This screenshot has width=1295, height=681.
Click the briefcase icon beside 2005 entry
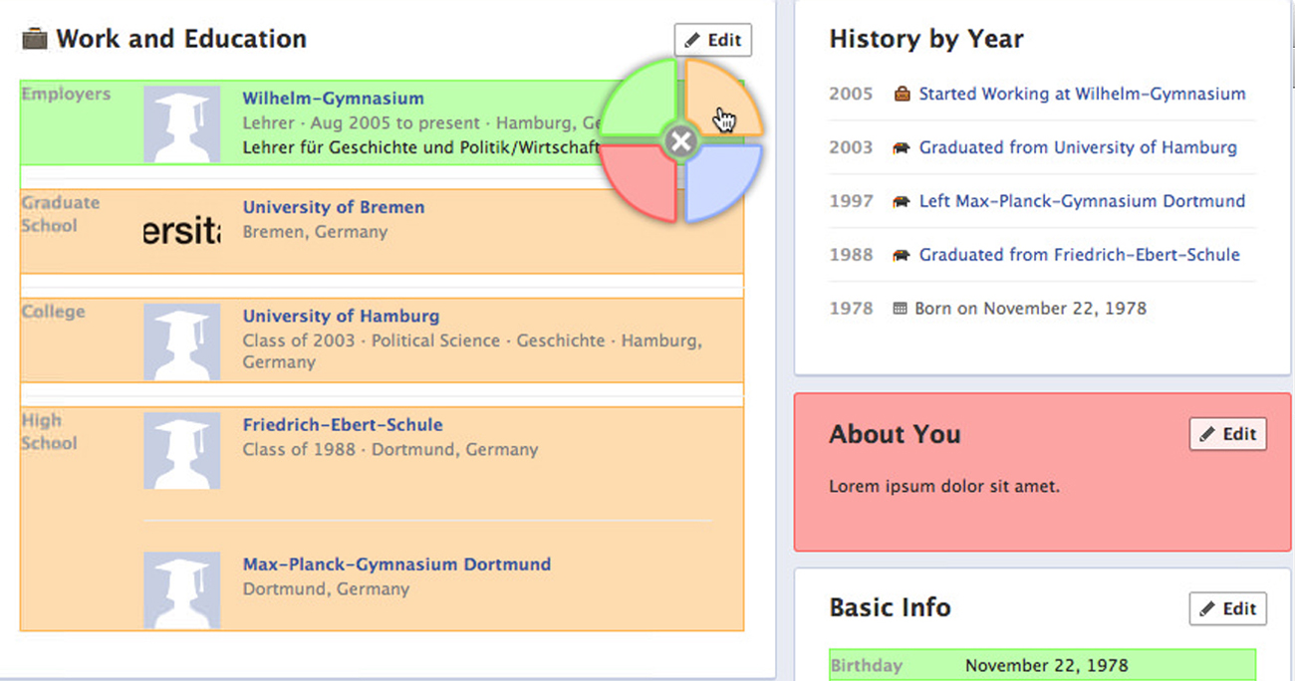coord(902,94)
